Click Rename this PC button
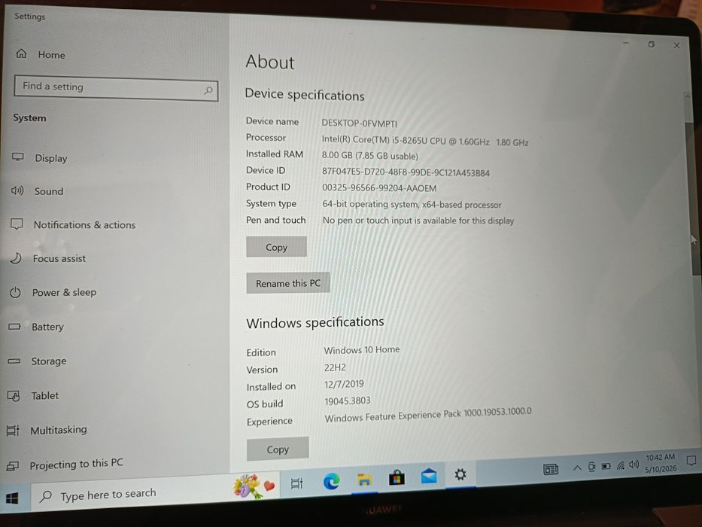Image resolution: width=702 pixels, height=527 pixels. (288, 283)
